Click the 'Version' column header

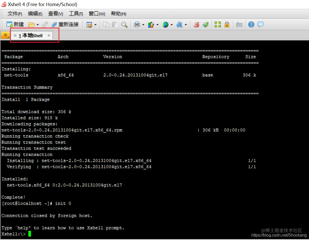(113, 57)
